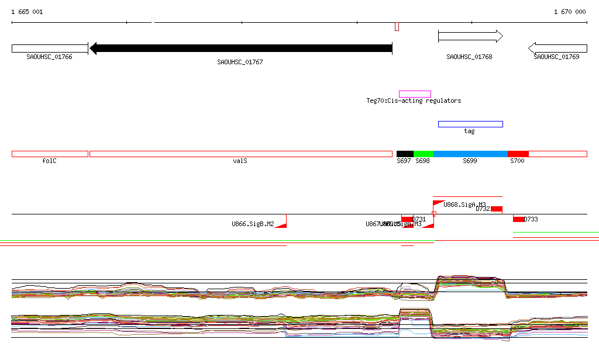The height and width of the screenshot is (357, 599).
Task: Select the blue tag annotation box
Action: 470,124
